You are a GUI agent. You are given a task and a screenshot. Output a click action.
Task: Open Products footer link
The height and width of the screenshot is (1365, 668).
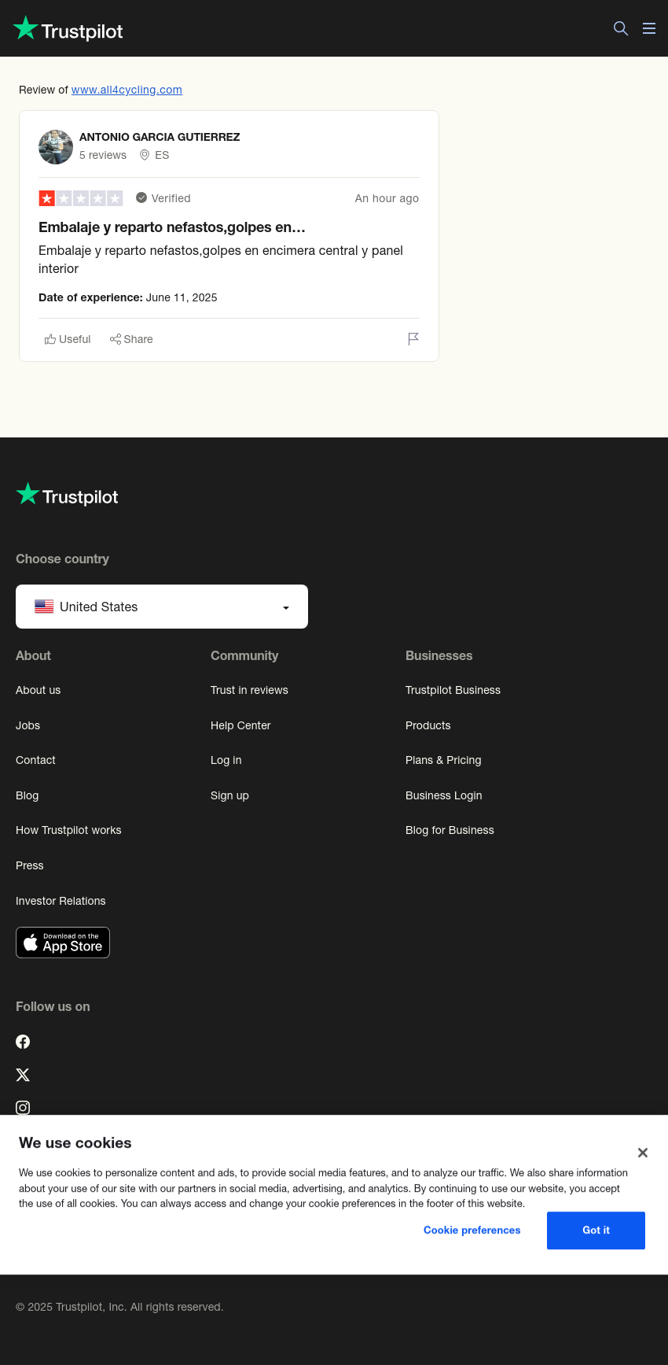[x=428, y=725]
